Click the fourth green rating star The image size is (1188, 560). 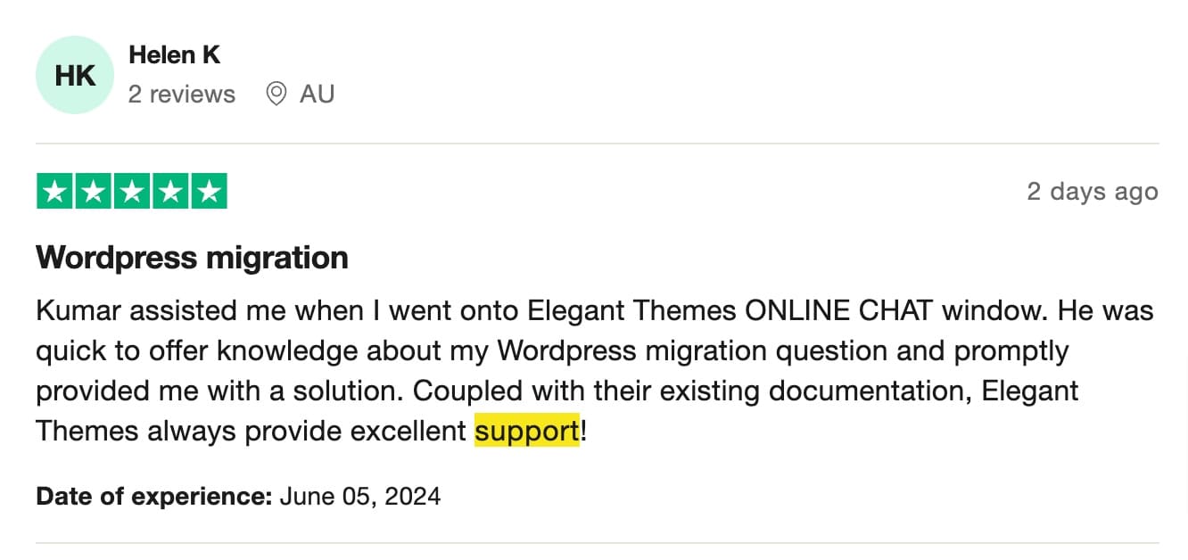(170, 192)
